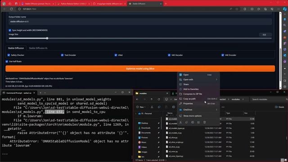Click the search magnifier icon in browser sidebar
The image size is (288, 162).
click(285, 25)
